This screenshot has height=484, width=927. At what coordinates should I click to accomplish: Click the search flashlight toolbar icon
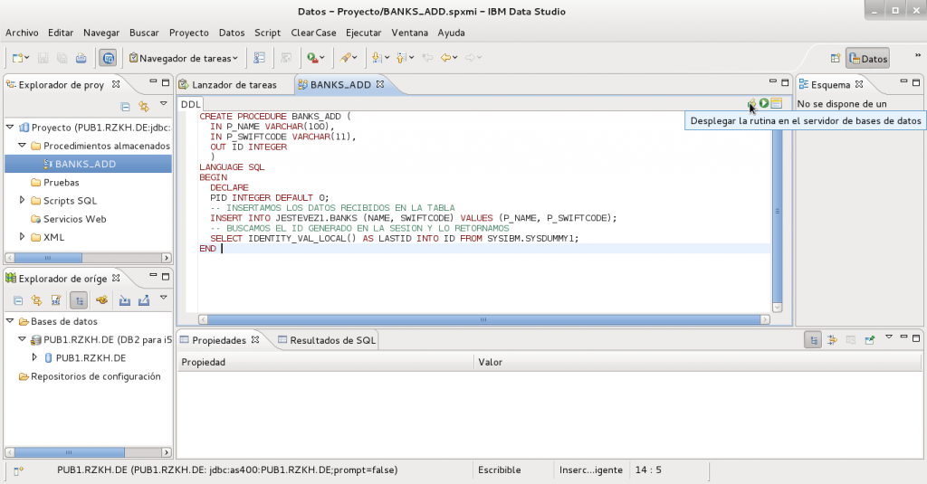(345, 58)
